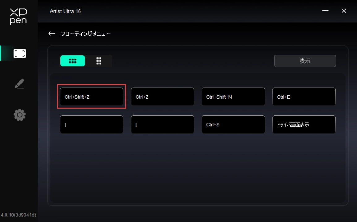Minimize the XPPen driver window
This screenshot has width=357, height=222.
[x=325, y=11]
